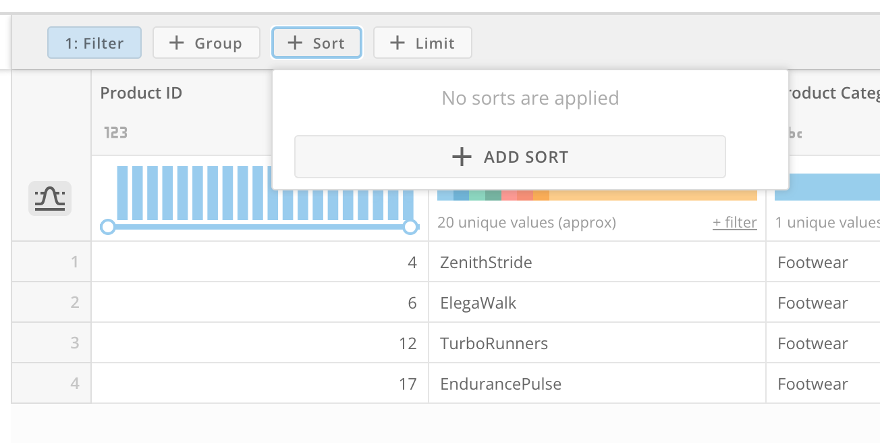The height and width of the screenshot is (443, 880).
Task: Click the plus icon inside the Limit button
Action: [x=396, y=43]
